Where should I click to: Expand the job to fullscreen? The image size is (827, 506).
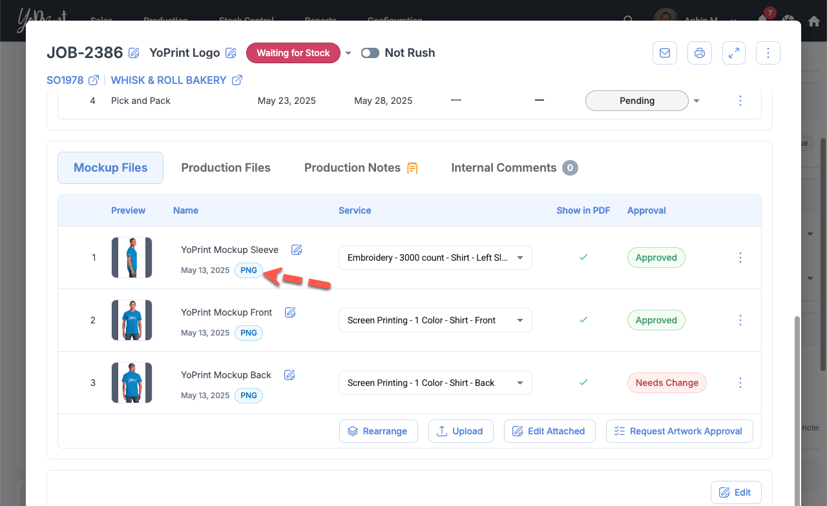pos(734,53)
